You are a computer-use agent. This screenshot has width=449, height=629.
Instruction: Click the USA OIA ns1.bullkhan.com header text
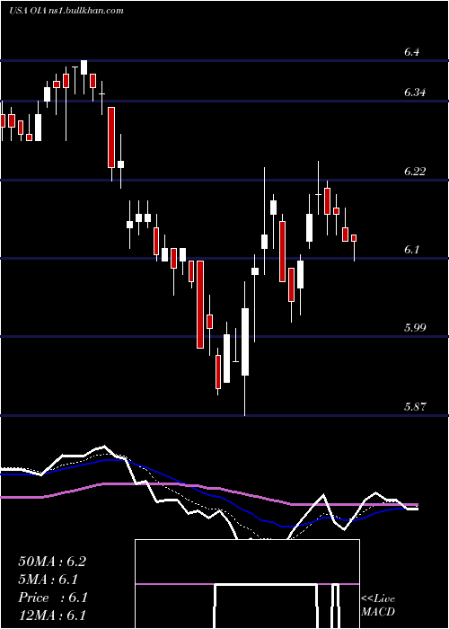coord(66,11)
